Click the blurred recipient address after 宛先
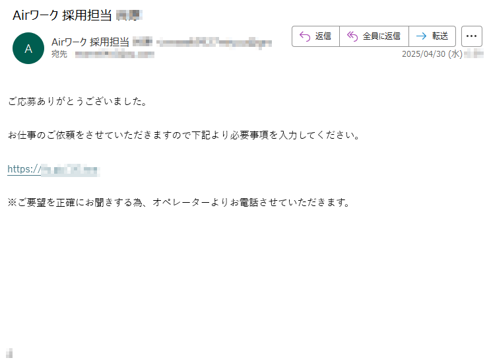 point(115,54)
